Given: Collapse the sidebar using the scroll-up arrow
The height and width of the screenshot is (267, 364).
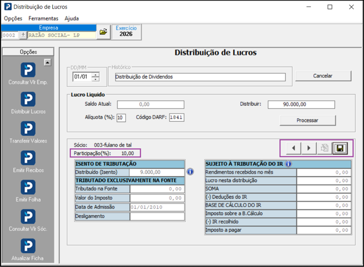Looking at the screenshot, I should (x=48, y=62).
